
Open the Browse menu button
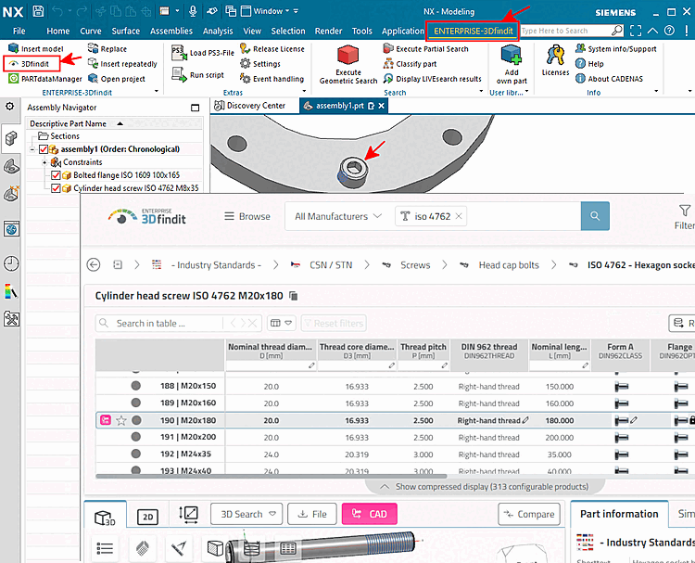(x=247, y=216)
